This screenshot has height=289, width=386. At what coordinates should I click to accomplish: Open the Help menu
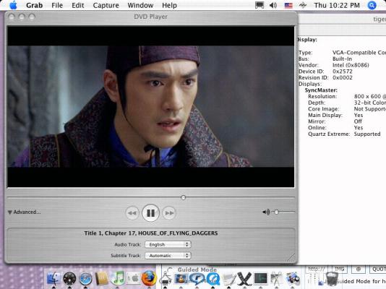click(169, 5)
